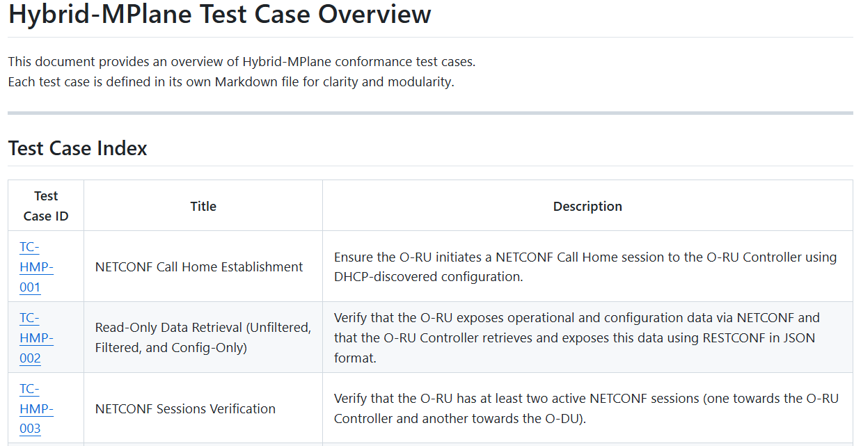The image size is (854, 446).
Task: Follow the TC-HMP-003 test case link
Action: tap(36, 408)
